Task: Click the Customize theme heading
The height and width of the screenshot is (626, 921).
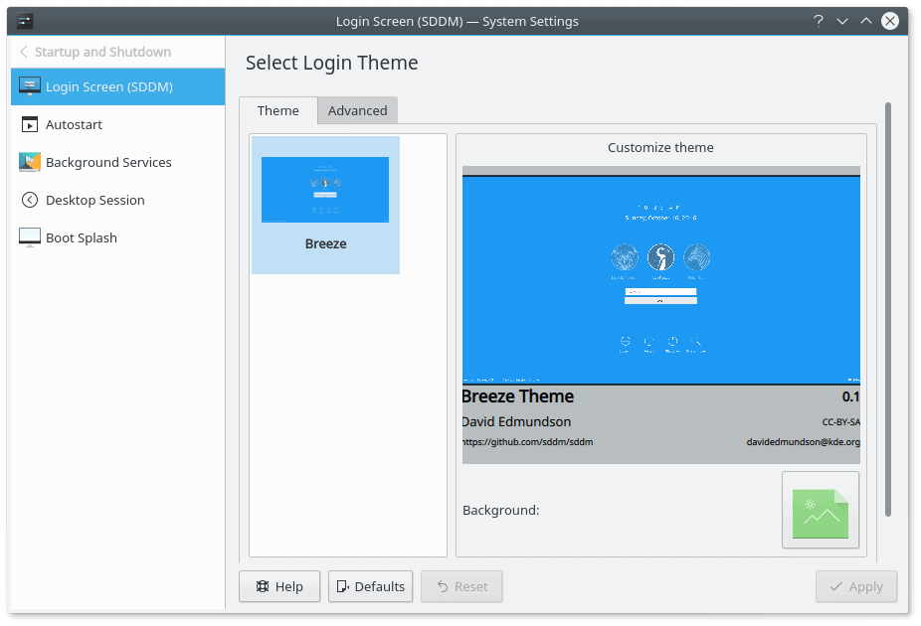Action: [x=660, y=148]
